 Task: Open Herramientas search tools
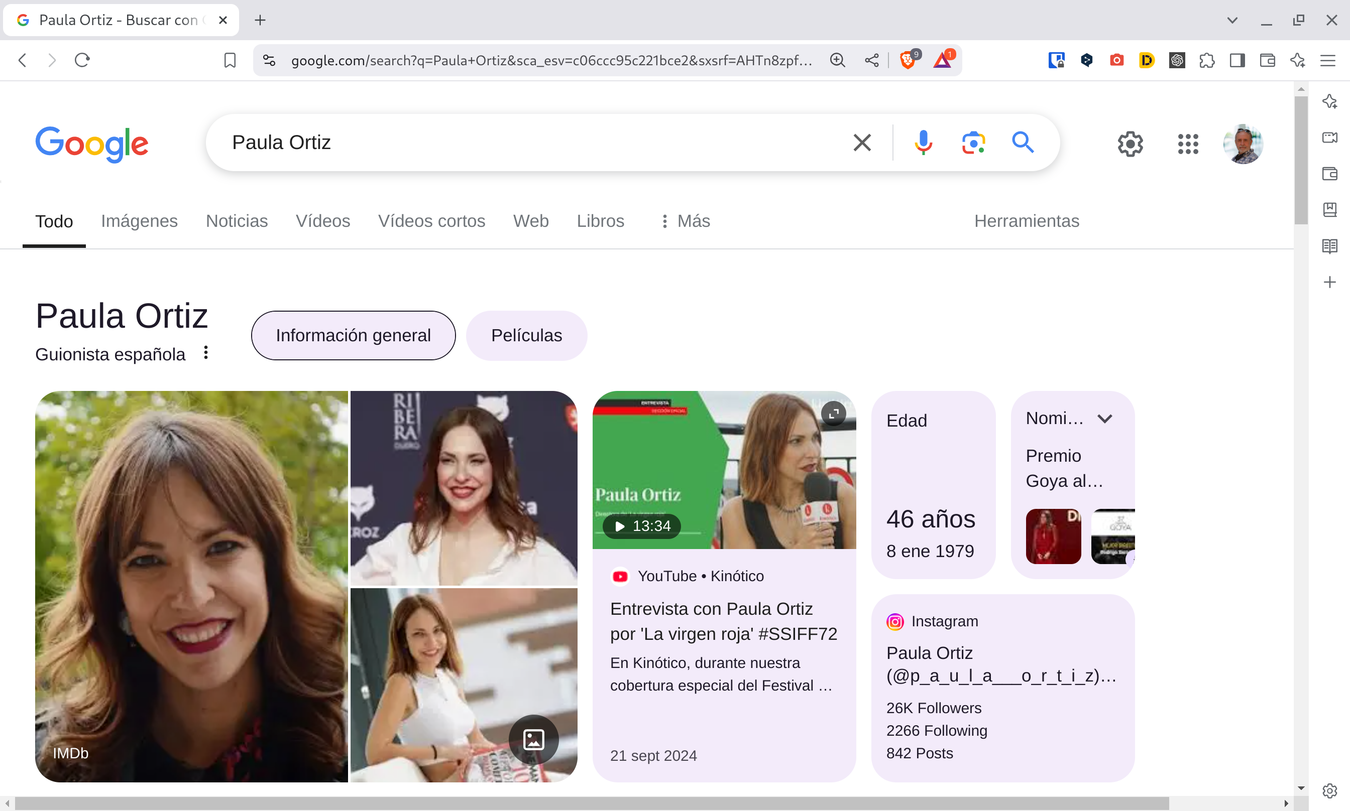(x=1026, y=221)
